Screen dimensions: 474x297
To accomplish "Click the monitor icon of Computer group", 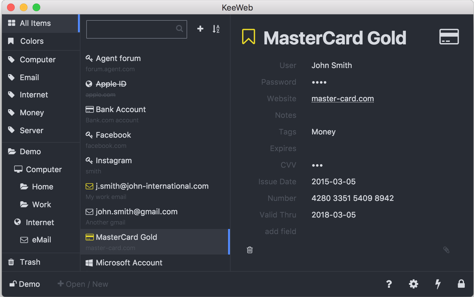I will pyautogui.click(x=18, y=169).
